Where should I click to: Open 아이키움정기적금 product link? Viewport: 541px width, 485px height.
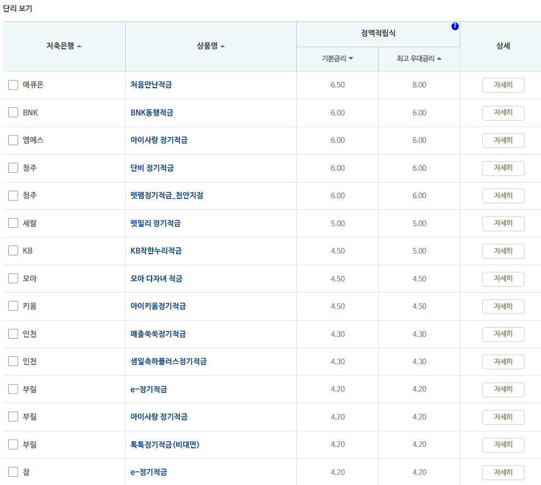point(158,306)
